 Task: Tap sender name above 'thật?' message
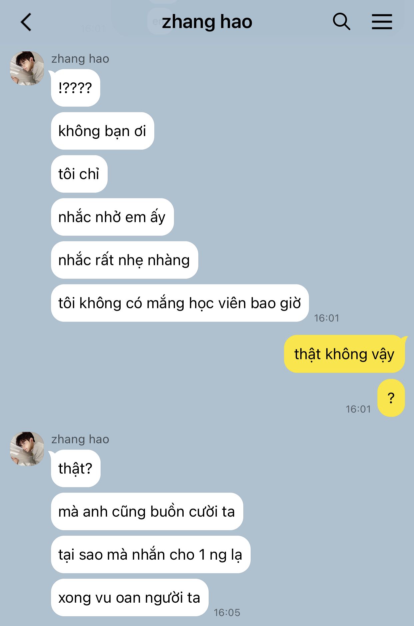[x=80, y=439]
